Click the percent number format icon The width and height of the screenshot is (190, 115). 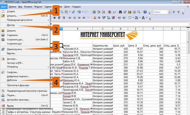click(99, 18)
